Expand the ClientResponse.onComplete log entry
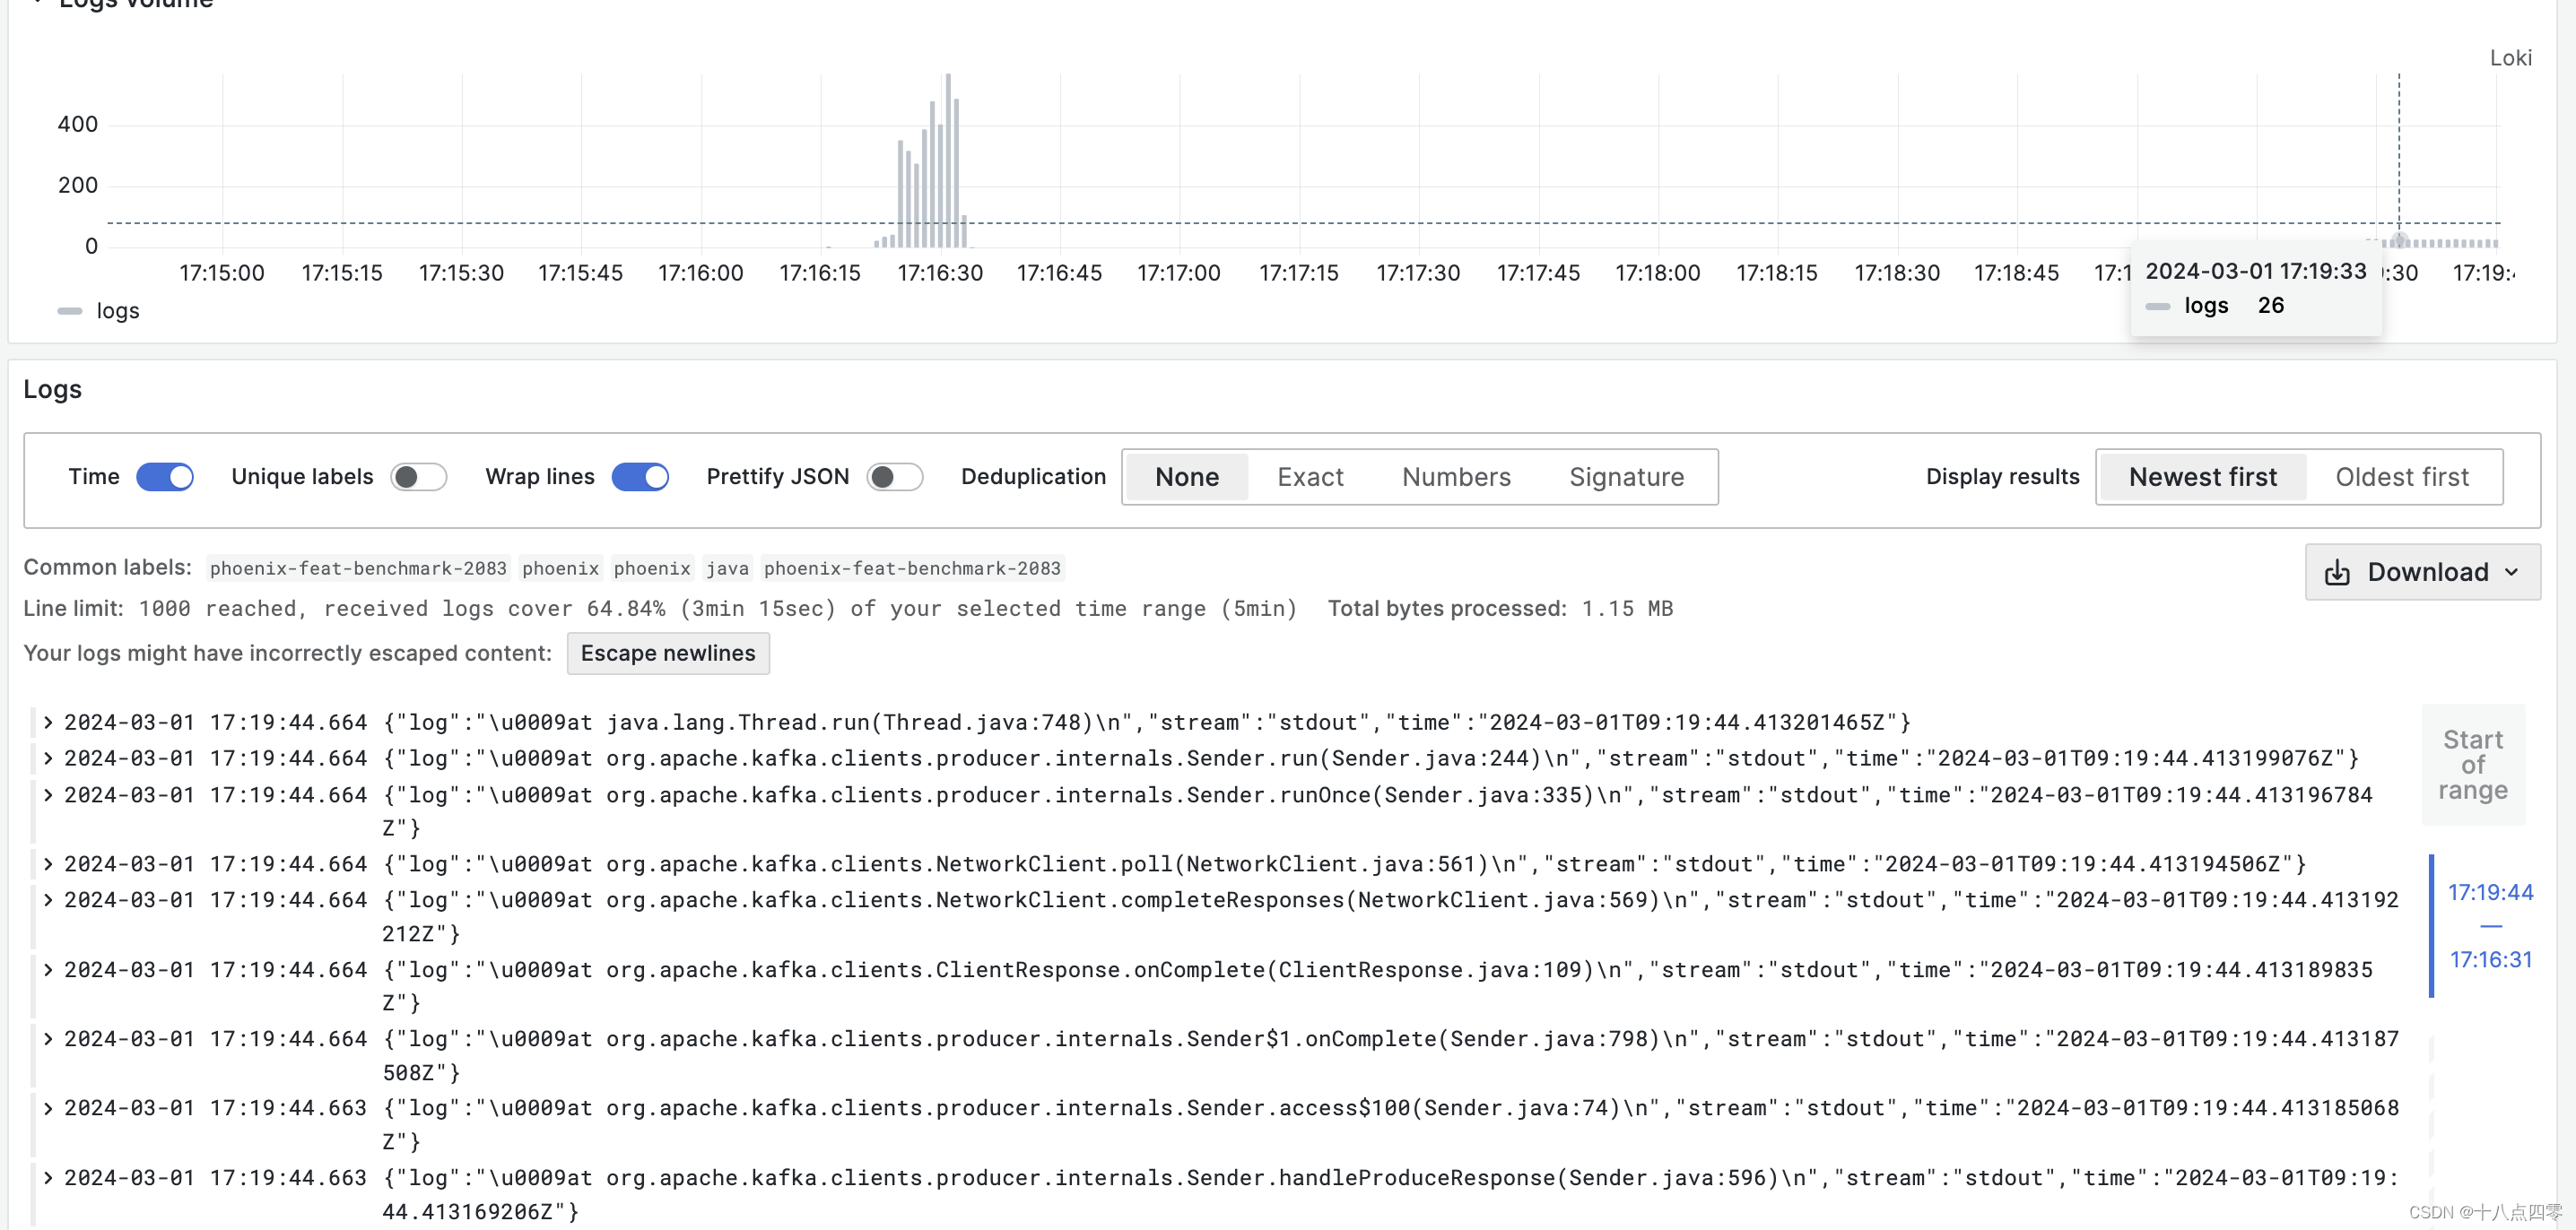This screenshot has width=2576, height=1230. point(47,970)
